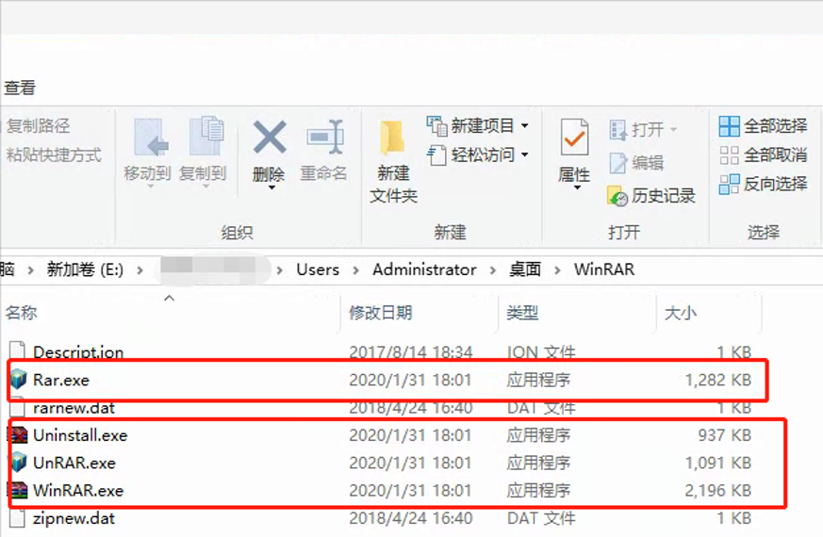Sort by the Size (大小) column header

(x=681, y=313)
